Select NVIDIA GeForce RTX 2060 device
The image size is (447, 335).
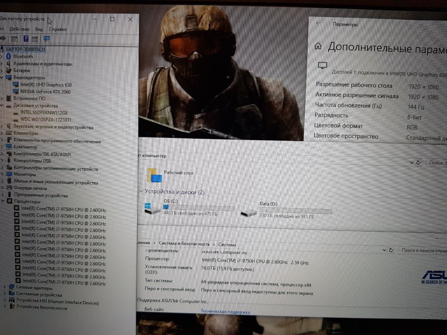pos(45,92)
